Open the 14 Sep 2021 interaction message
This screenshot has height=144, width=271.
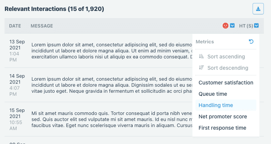pos(112,85)
